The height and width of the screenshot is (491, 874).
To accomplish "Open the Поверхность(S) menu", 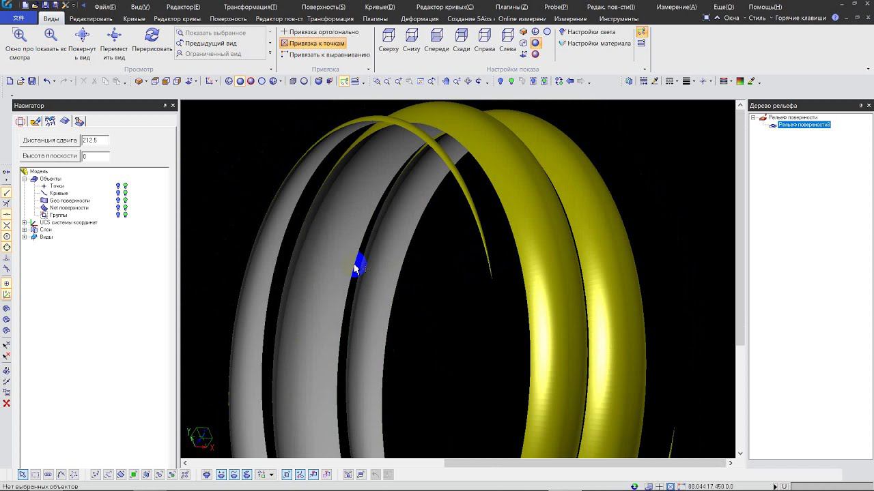I will [323, 7].
